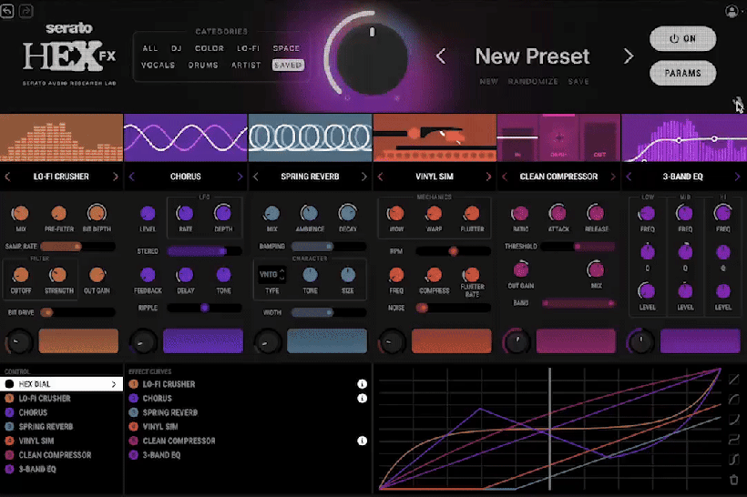Click the Clean Compressor Ratio knob

[520, 213]
